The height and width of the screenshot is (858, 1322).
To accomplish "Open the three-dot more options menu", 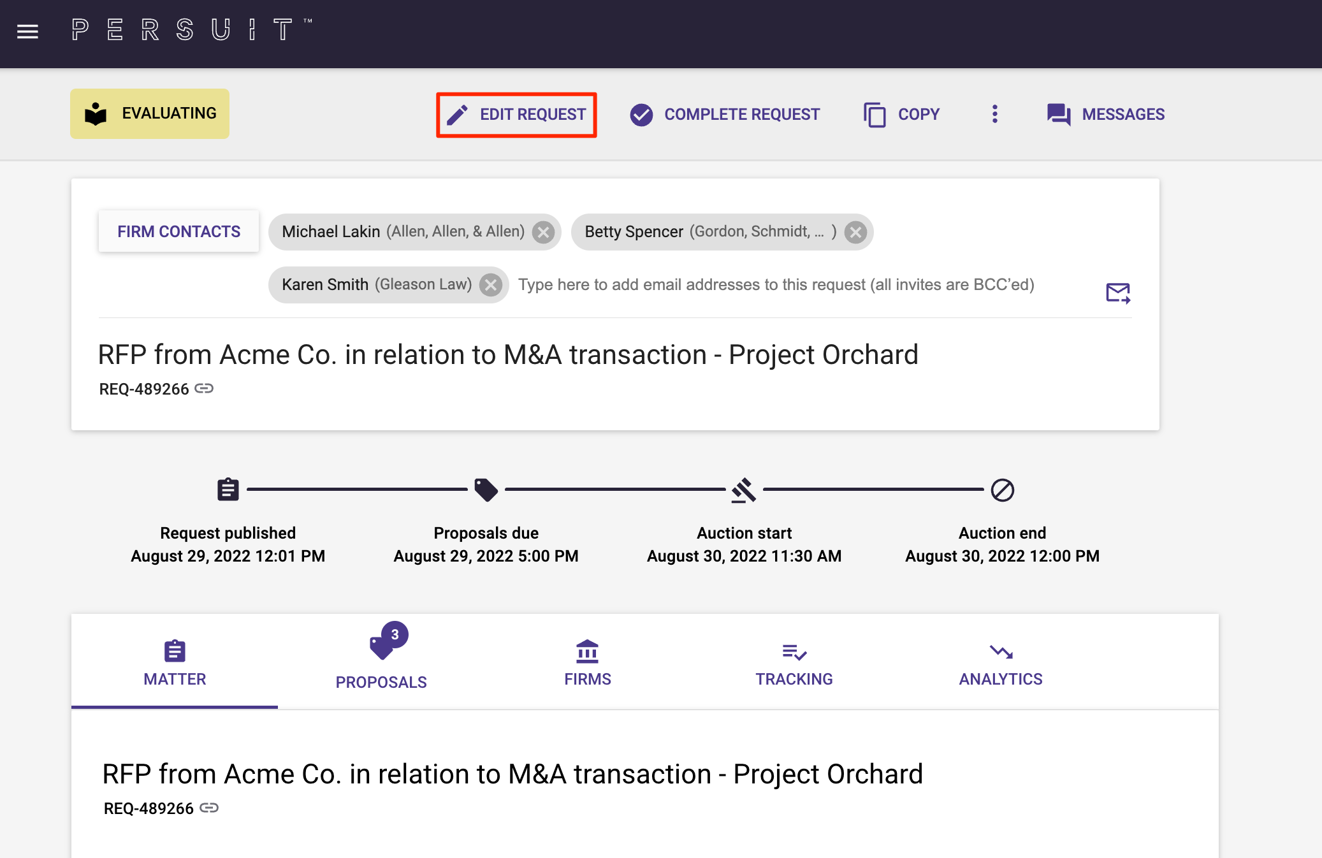I will pyautogui.click(x=994, y=114).
